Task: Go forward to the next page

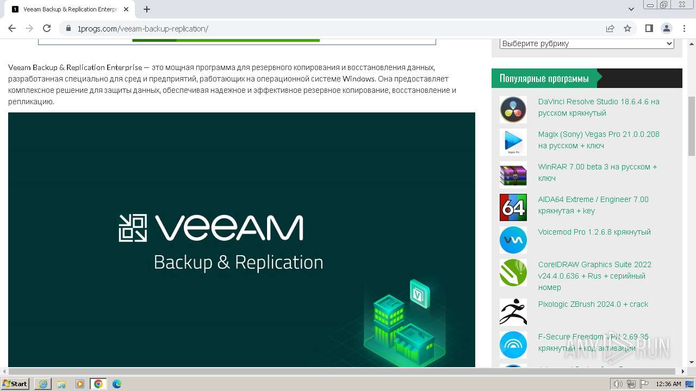Action: (x=29, y=28)
